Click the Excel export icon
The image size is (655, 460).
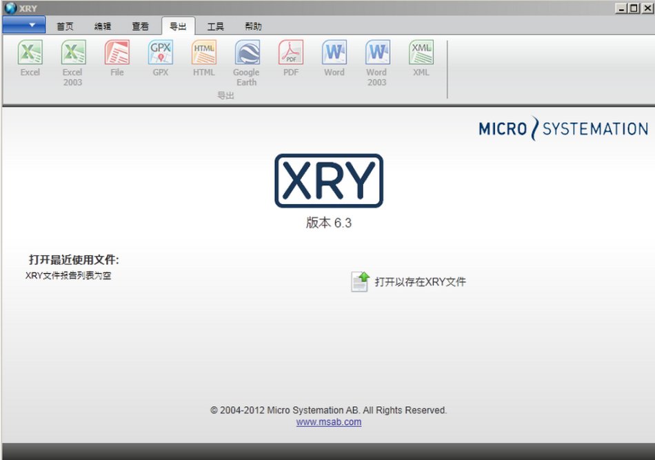tap(30, 52)
